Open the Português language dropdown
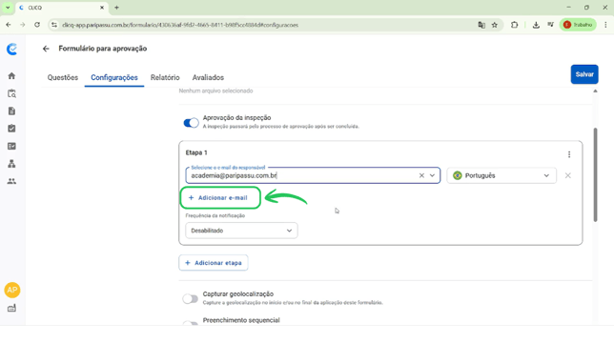Viewport: 614px width, 343px height. (501, 175)
